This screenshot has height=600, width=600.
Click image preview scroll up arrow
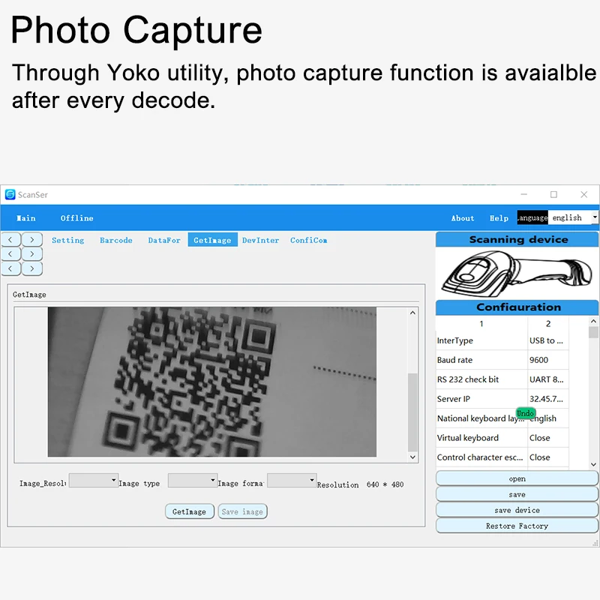pos(412,313)
